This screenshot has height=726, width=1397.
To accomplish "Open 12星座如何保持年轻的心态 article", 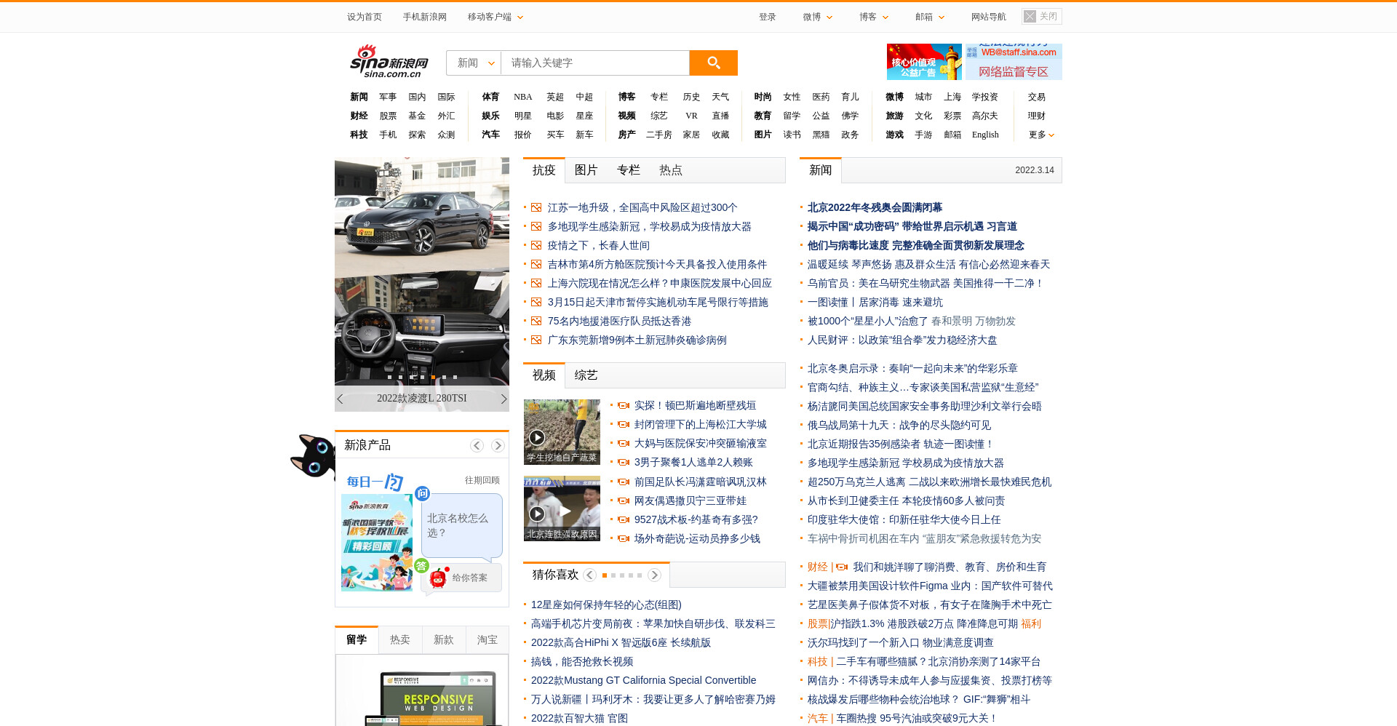I will coord(606,605).
